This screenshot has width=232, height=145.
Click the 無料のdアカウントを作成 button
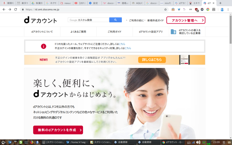click(x=58, y=130)
